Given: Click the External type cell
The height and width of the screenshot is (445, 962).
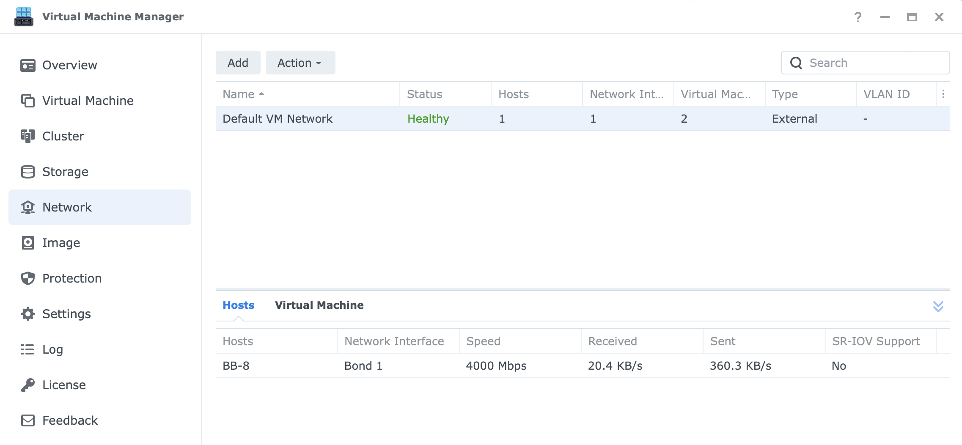Looking at the screenshot, I should (x=794, y=119).
